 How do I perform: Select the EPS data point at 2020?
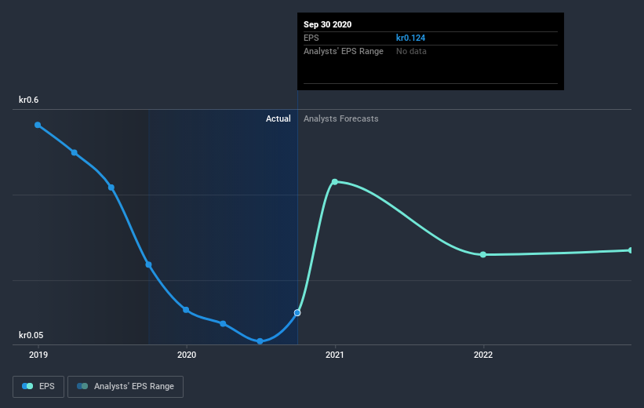pos(186,310)
